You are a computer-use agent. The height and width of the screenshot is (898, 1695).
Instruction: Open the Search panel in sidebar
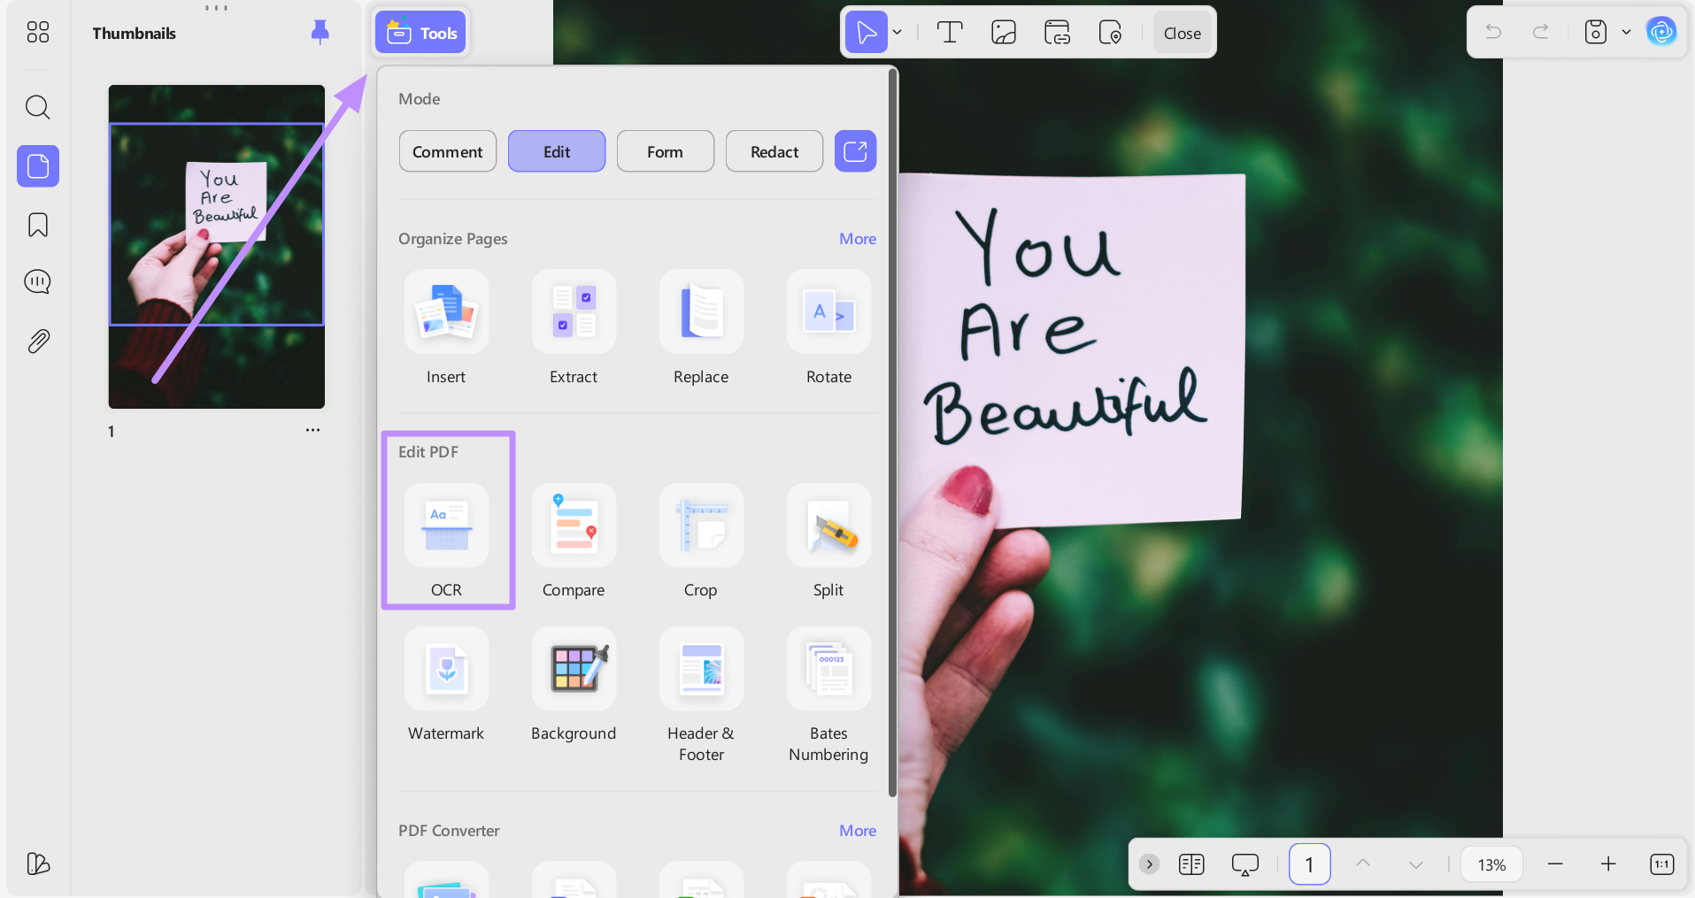pyautogui.click(x=38, y=108)
